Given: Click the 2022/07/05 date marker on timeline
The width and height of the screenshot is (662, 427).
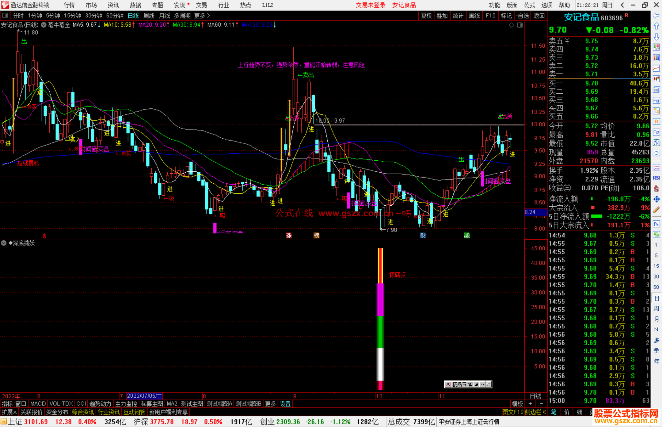Looking at the screenshot, I should [x=144, y=396].
